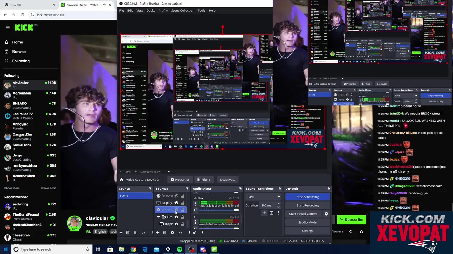
Task: Open virtual camera settings gear
Action: click(x=326, y=214)
